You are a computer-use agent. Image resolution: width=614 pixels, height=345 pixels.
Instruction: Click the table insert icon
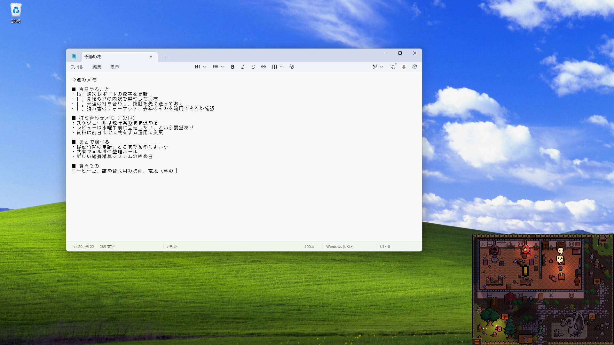coord(274,67)
